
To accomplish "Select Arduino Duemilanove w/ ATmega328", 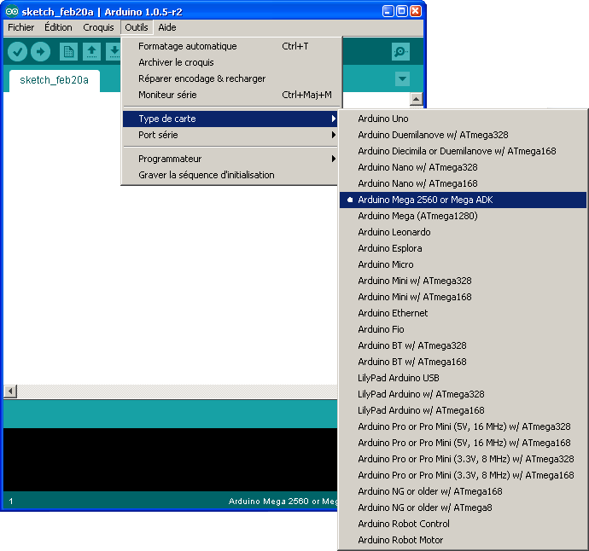I will click(463, 135).
